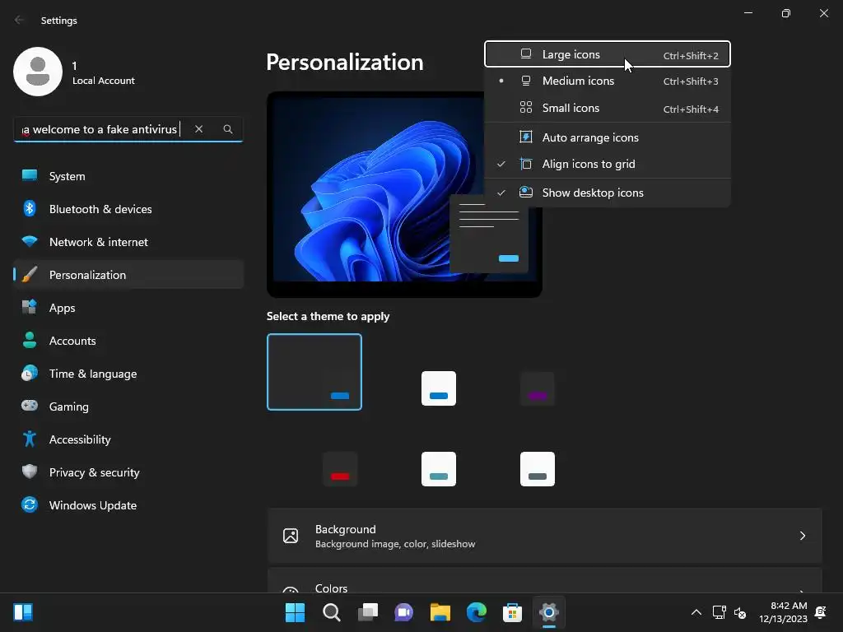Open Windows Update page
Screen dimensions: 843x632
click(128, 505)
